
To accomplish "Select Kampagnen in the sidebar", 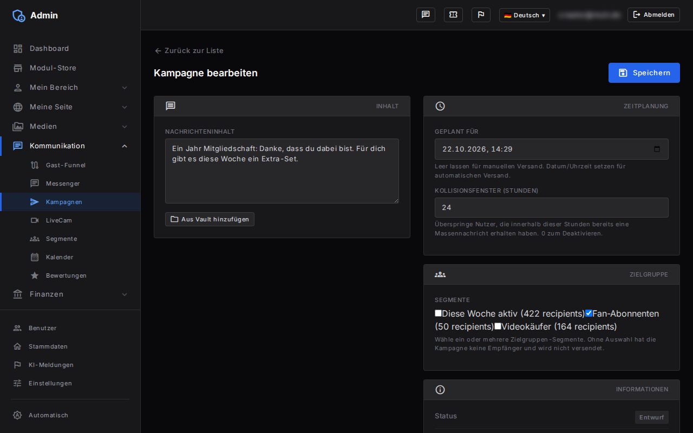I will tap(70, 202).
